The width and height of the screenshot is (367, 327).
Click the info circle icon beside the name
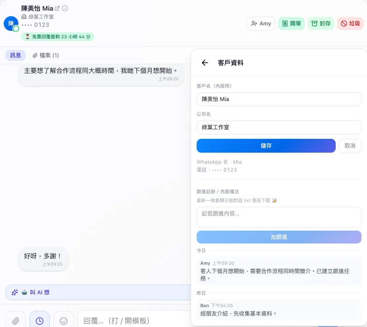click(x=65, y=8)
